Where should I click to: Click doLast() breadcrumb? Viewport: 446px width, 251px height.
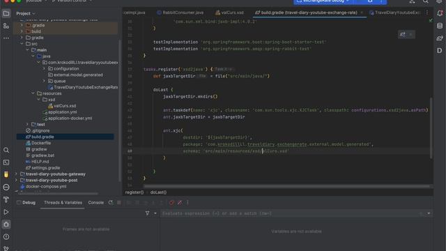pos(158,192)
